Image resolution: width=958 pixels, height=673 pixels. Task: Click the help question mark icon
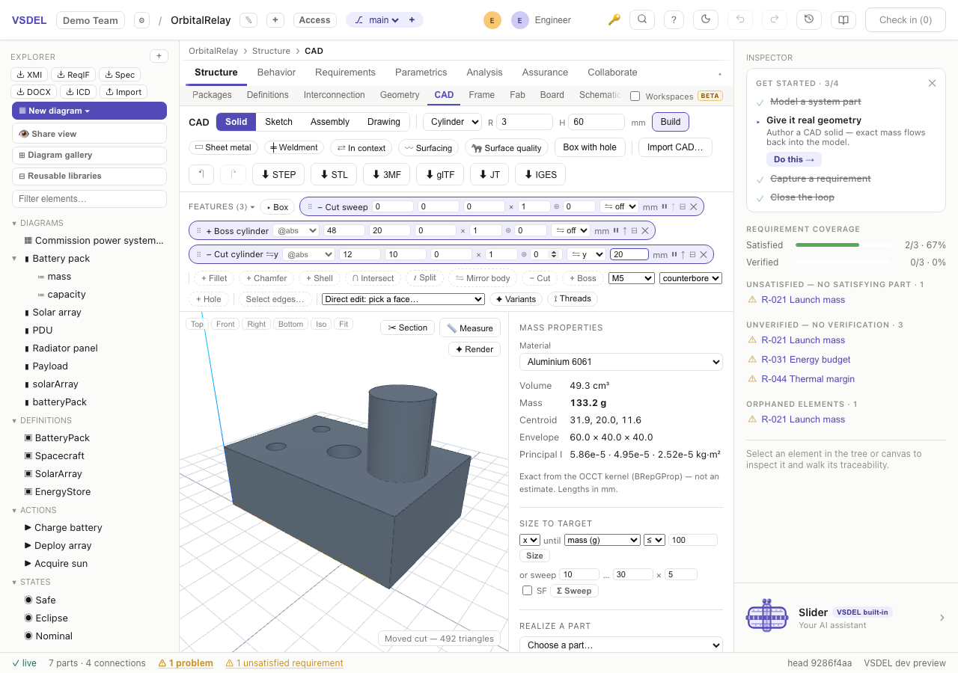pyautogui.click(x=674, y=20)
